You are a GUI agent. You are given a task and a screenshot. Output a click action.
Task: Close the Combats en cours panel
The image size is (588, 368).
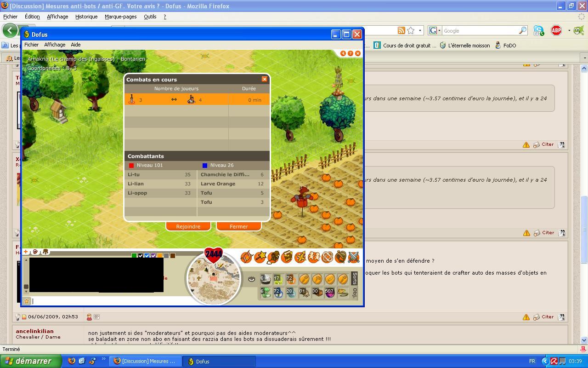[x=264, y=79]
